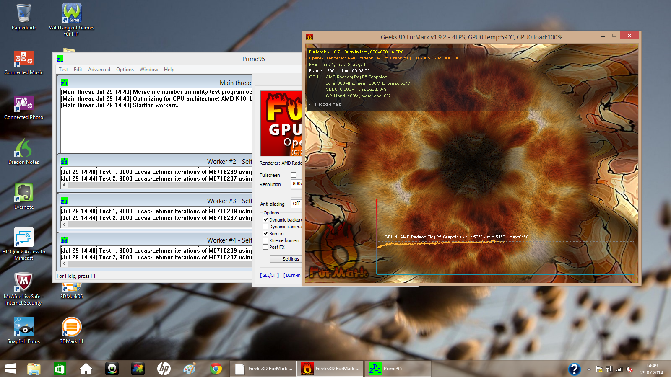Open File Explorer from the taskbar
Image resolution: width=671 pixels, height=377 pixels.
pos(34,369)
